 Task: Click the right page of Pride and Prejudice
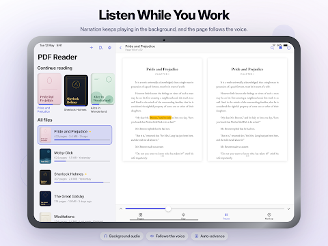(x=247, y=109)
